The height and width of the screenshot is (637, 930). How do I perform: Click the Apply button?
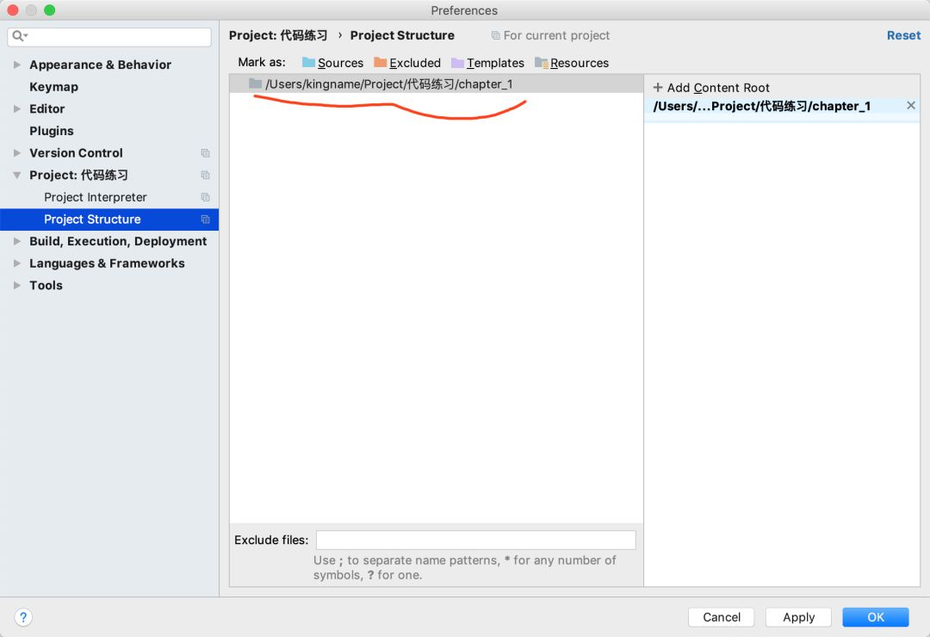point(798,617)
